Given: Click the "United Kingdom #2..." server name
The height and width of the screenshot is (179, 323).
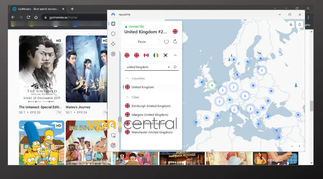Looking at the screenshot, I should 145,32.
